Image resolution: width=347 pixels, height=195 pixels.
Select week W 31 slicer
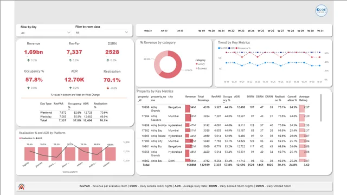pos(320,31)
